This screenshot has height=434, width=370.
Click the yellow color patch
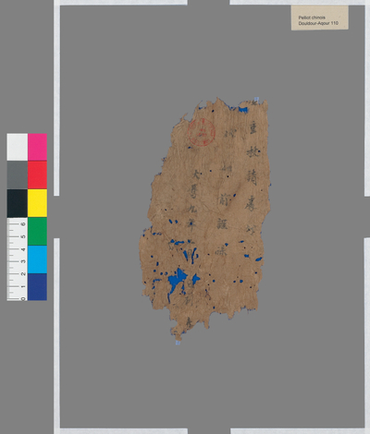[x=37, y=203]
